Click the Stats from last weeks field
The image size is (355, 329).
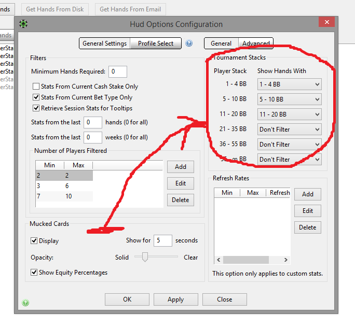point(93,137)
